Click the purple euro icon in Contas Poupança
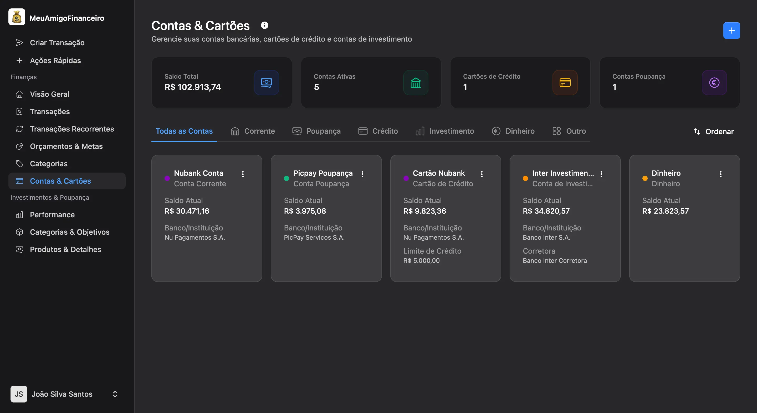Viewport: 757px width, 413px height. pos(714,83)
